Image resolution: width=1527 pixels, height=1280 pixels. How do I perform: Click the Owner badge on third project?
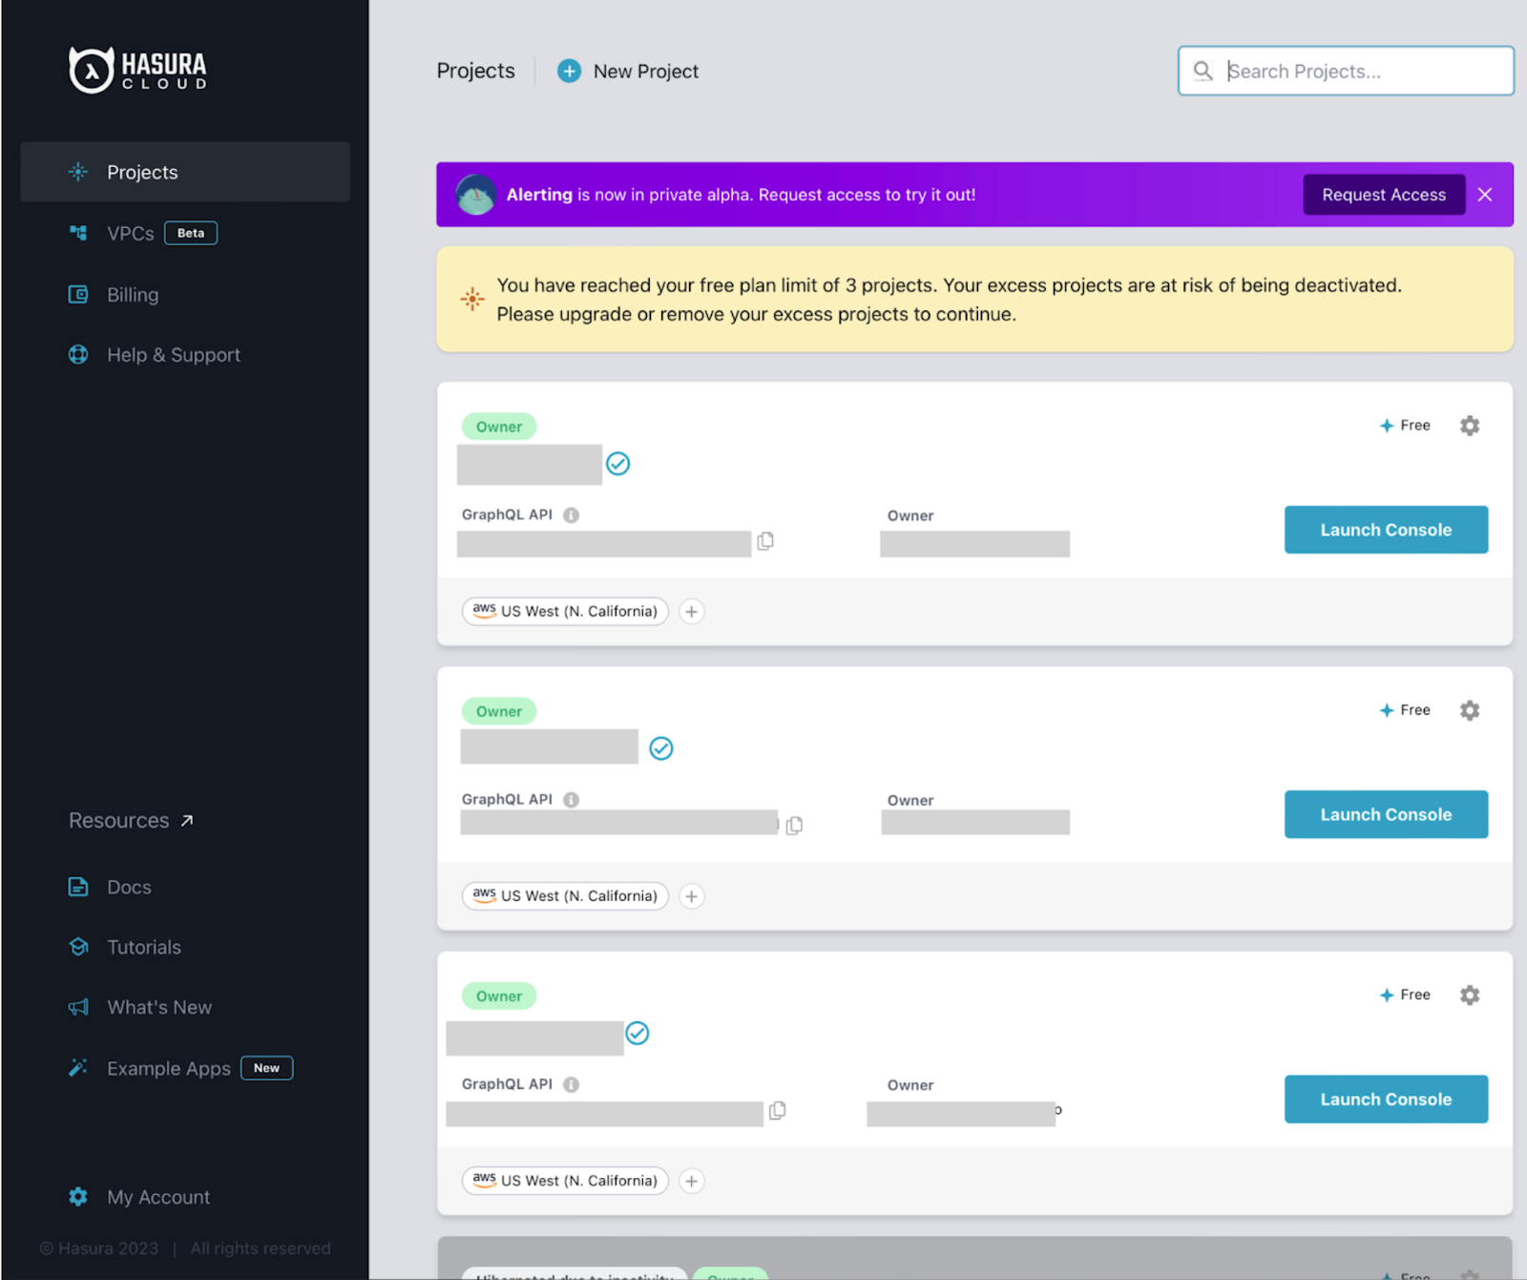pos(499,997)
